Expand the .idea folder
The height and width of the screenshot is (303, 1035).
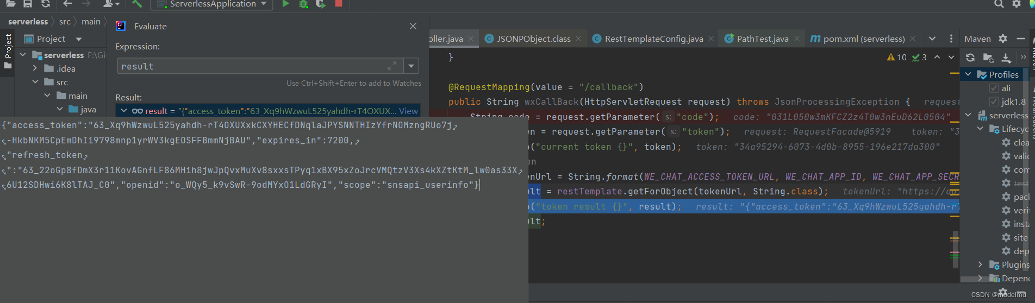pyautogui.click(x=35, y=68)
